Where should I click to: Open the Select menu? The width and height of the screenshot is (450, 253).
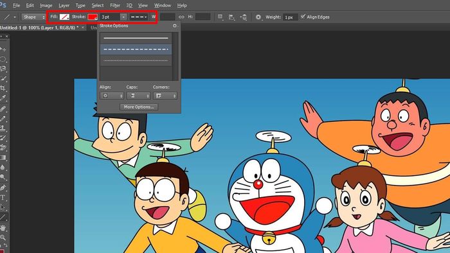[x=98, y=5]
